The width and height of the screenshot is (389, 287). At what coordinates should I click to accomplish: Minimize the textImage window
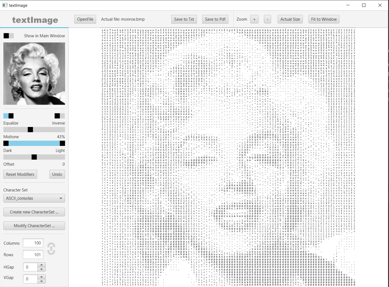348,5
